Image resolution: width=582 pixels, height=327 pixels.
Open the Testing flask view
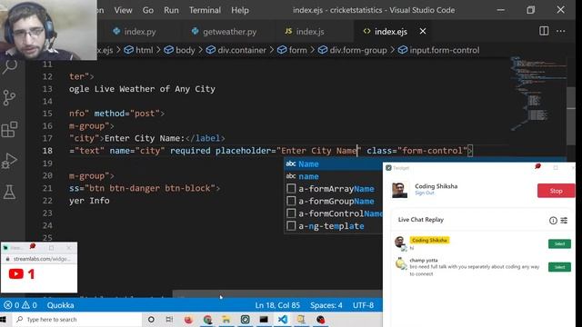9,192
